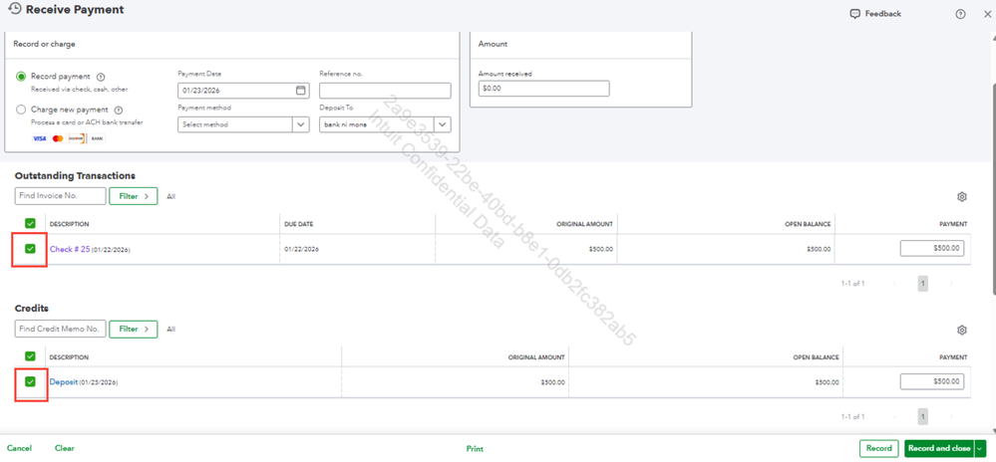Click the Receive Payment history clock icon
Screen dimensions: 996x462
pyautogui.click(x=15, y=9)
